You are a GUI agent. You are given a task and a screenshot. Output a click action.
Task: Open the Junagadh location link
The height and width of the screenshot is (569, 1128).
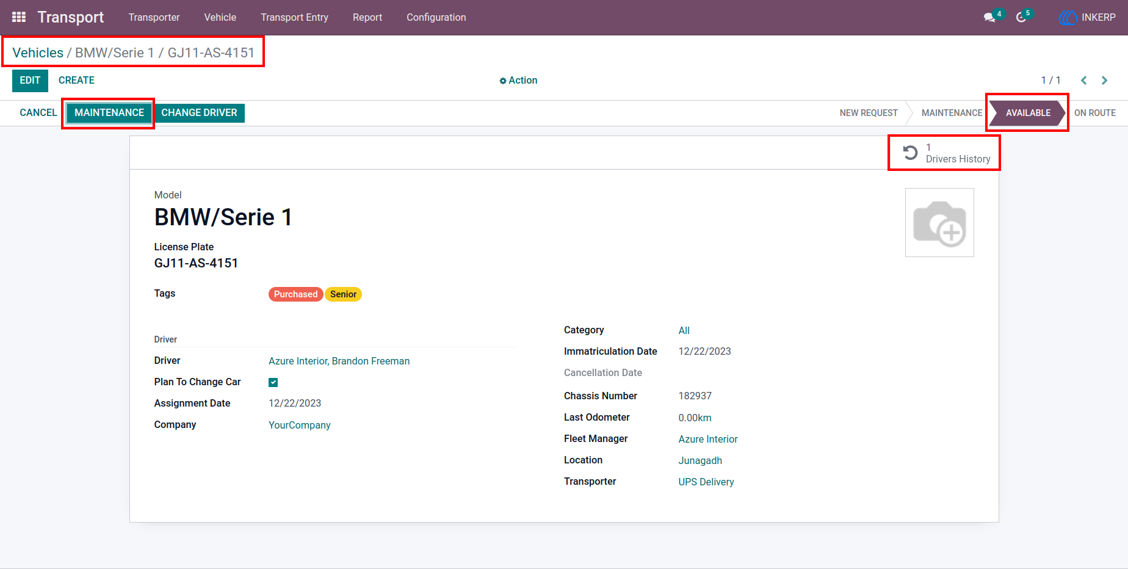(x=700, y=460)
